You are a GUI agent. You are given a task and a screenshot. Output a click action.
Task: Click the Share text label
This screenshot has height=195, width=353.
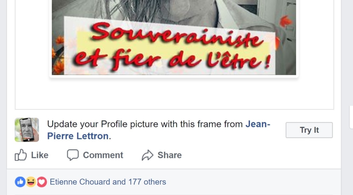tap(169, 155)
